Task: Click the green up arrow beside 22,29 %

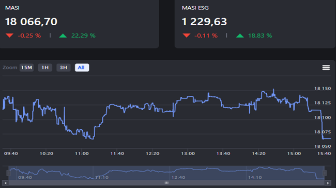Action: click(63, 36)
